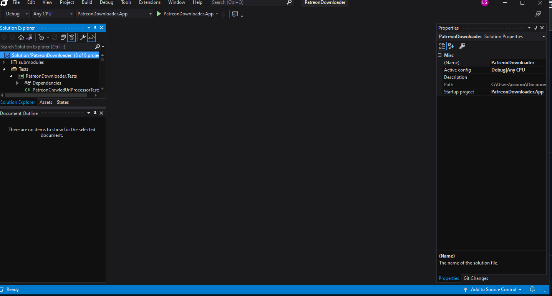Refresh the Solution Explorer
This screenshot has height=296, width=552.
click(x=55, y=37)
